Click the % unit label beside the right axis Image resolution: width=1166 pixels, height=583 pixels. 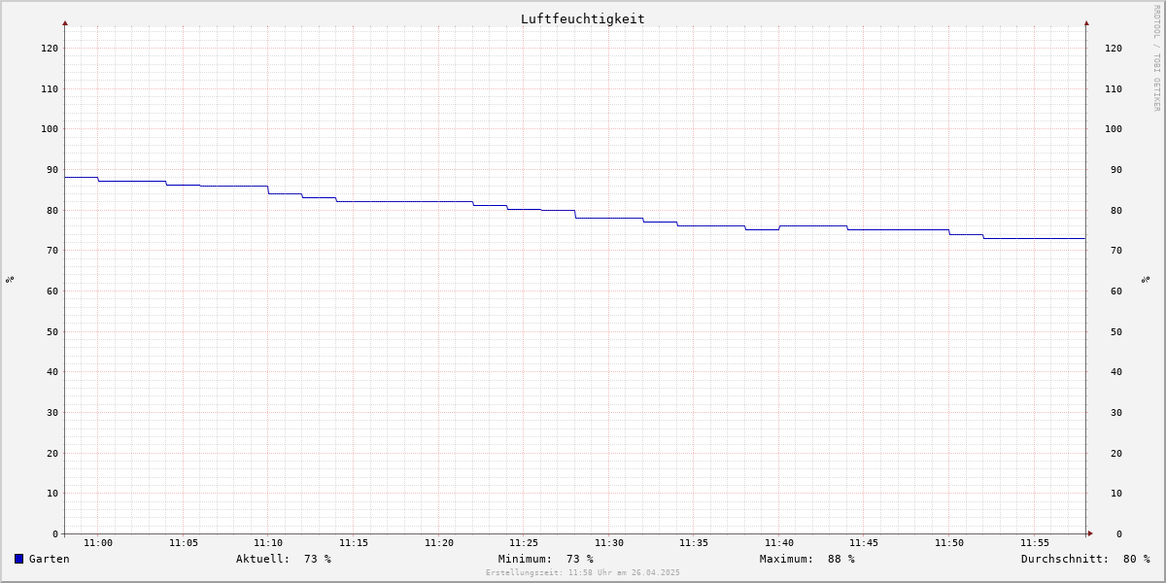pyautogui.click(x=1146, y=280)
